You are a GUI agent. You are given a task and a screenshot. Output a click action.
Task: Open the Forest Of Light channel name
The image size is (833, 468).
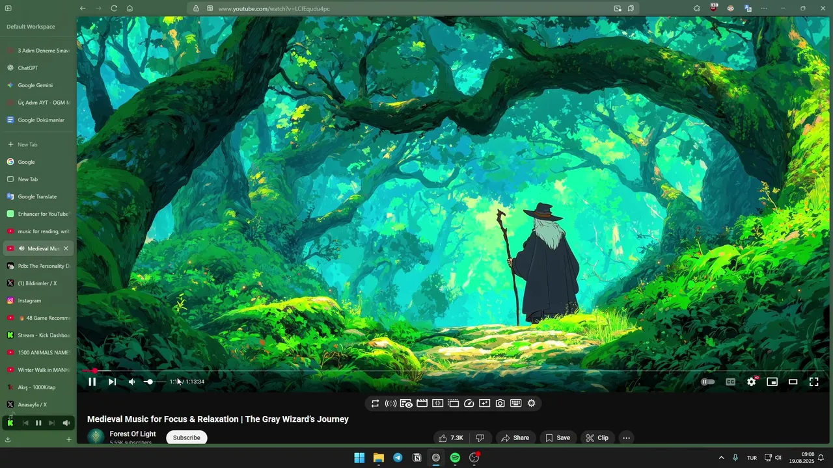(133, 434)
